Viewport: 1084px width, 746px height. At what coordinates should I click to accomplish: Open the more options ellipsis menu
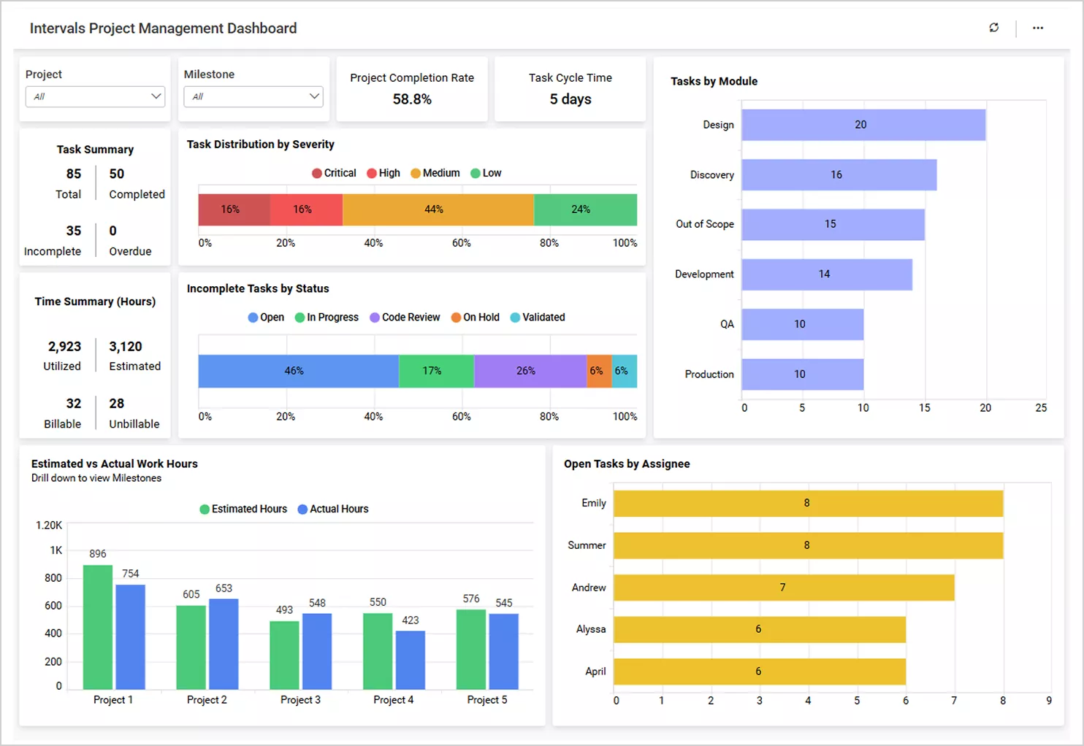1038,28
